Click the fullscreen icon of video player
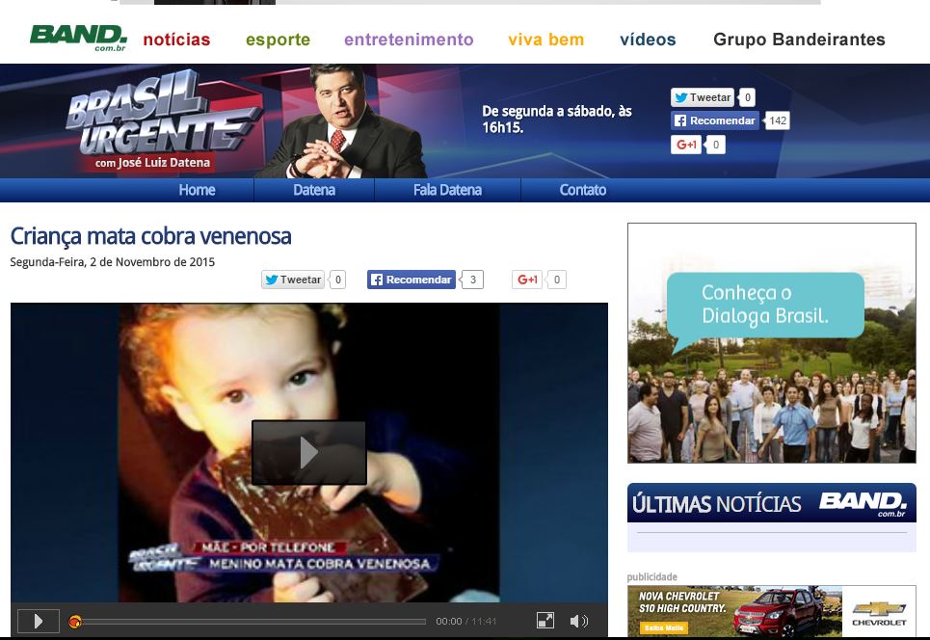930x640 pixels. [x=545, y=621]
